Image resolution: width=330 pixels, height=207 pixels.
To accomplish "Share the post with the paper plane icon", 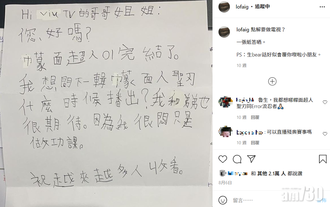I will pyautogui.click(x=251, y=159).
